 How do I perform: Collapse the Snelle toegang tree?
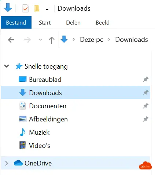(x=7, y=66)
